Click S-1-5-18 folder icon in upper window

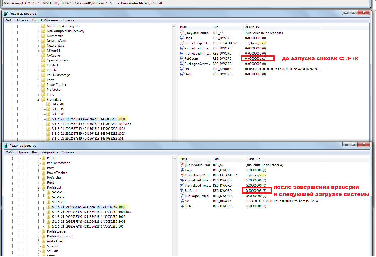[48, 104]
